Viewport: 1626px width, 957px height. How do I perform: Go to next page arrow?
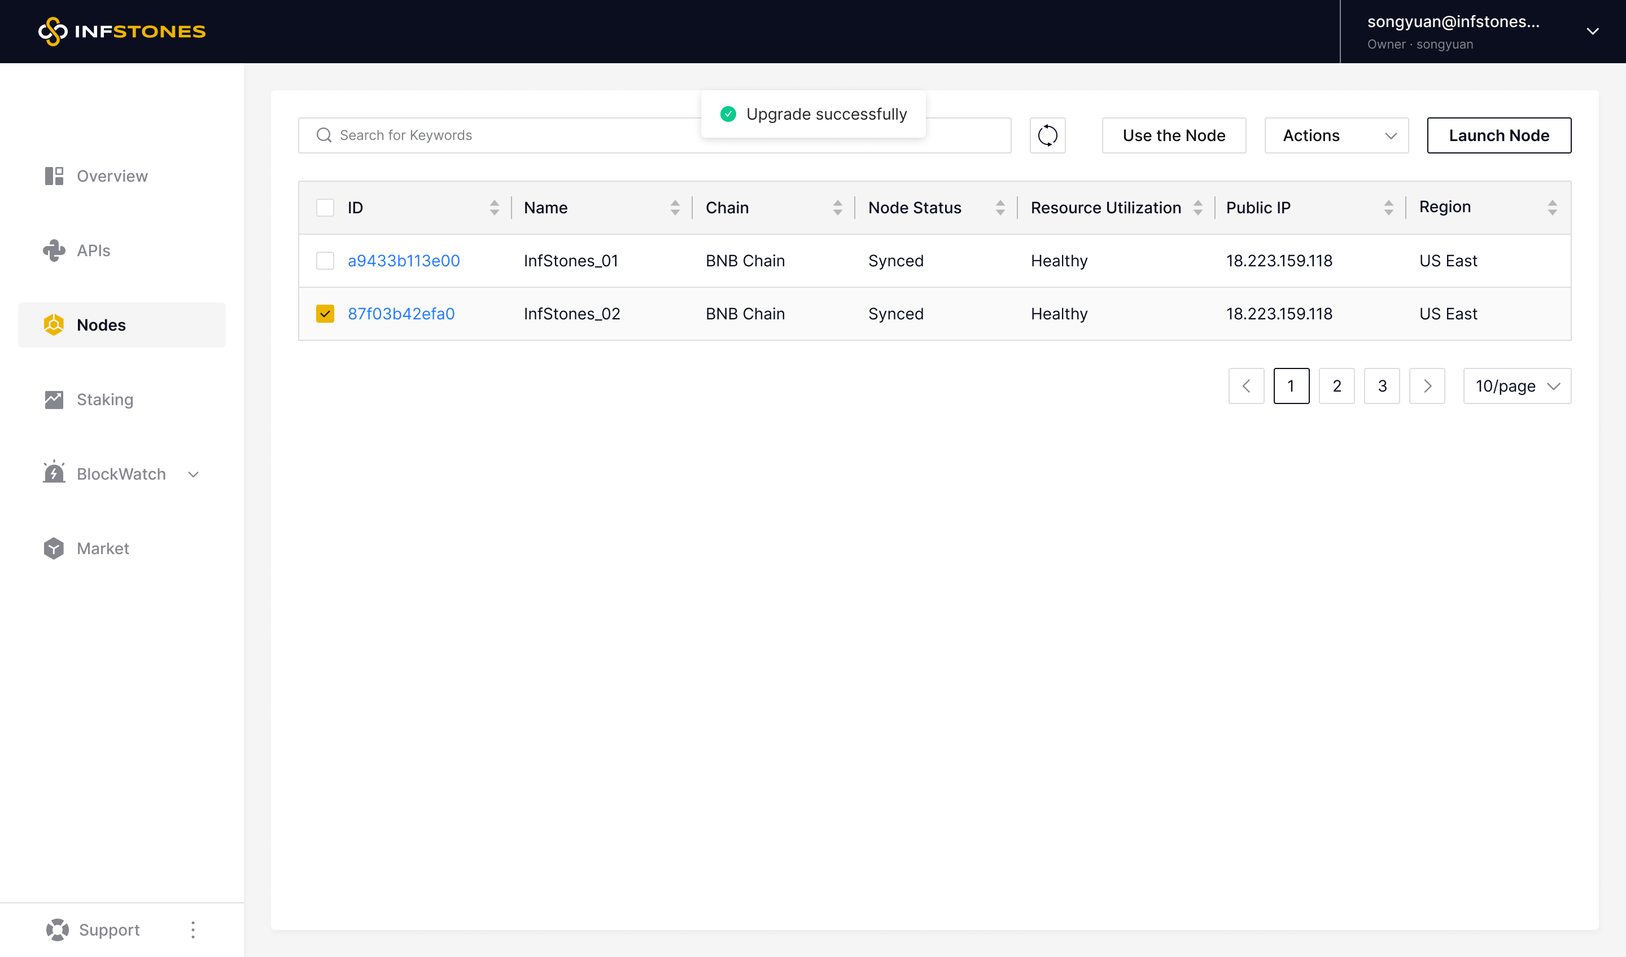click(x=1427, y=385)
